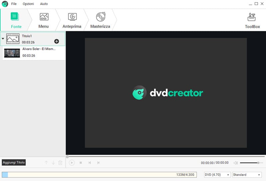
Task: Move selected item down with arrow icon
Action: click(x=53, y=163)
